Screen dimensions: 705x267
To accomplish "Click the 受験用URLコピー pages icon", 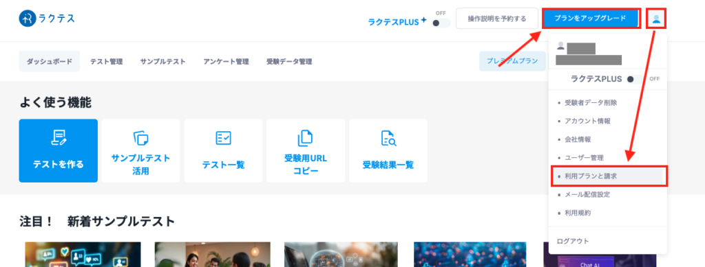I will tap(305, 138).
